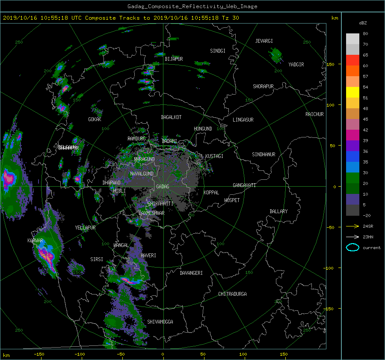385x360 pixels.
Task: Click the KUSTAGI city label
Action: pos(214,156)
